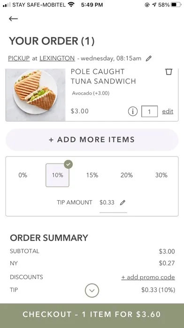Edit tip amount pencil icon

pyautogui.click(x=123, y=203)
